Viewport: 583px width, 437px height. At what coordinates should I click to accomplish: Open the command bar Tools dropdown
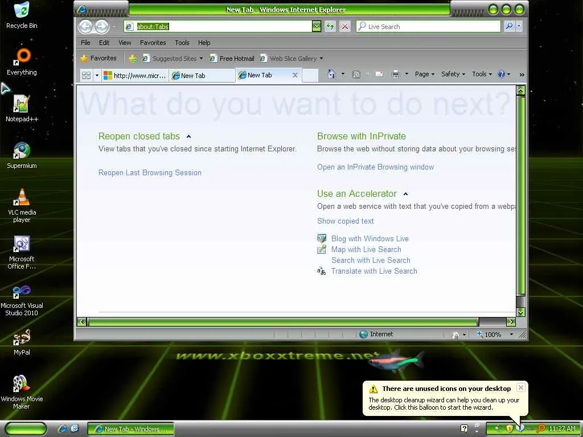(482, 74)
